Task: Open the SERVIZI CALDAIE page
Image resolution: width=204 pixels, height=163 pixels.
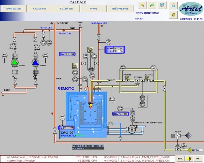Action: pyautogui.click(x=13, y=9)
